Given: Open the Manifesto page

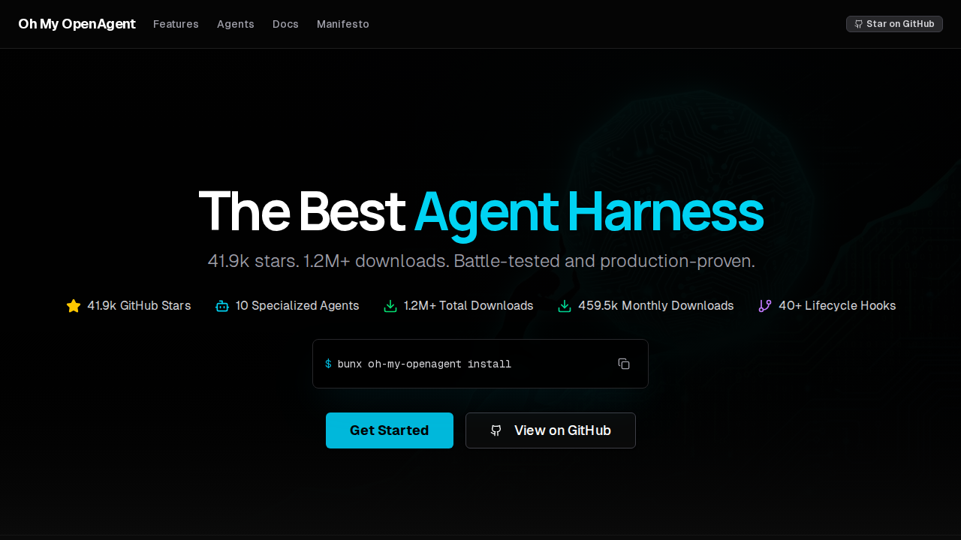Looking at the screenshot, I should coord(343,24).
